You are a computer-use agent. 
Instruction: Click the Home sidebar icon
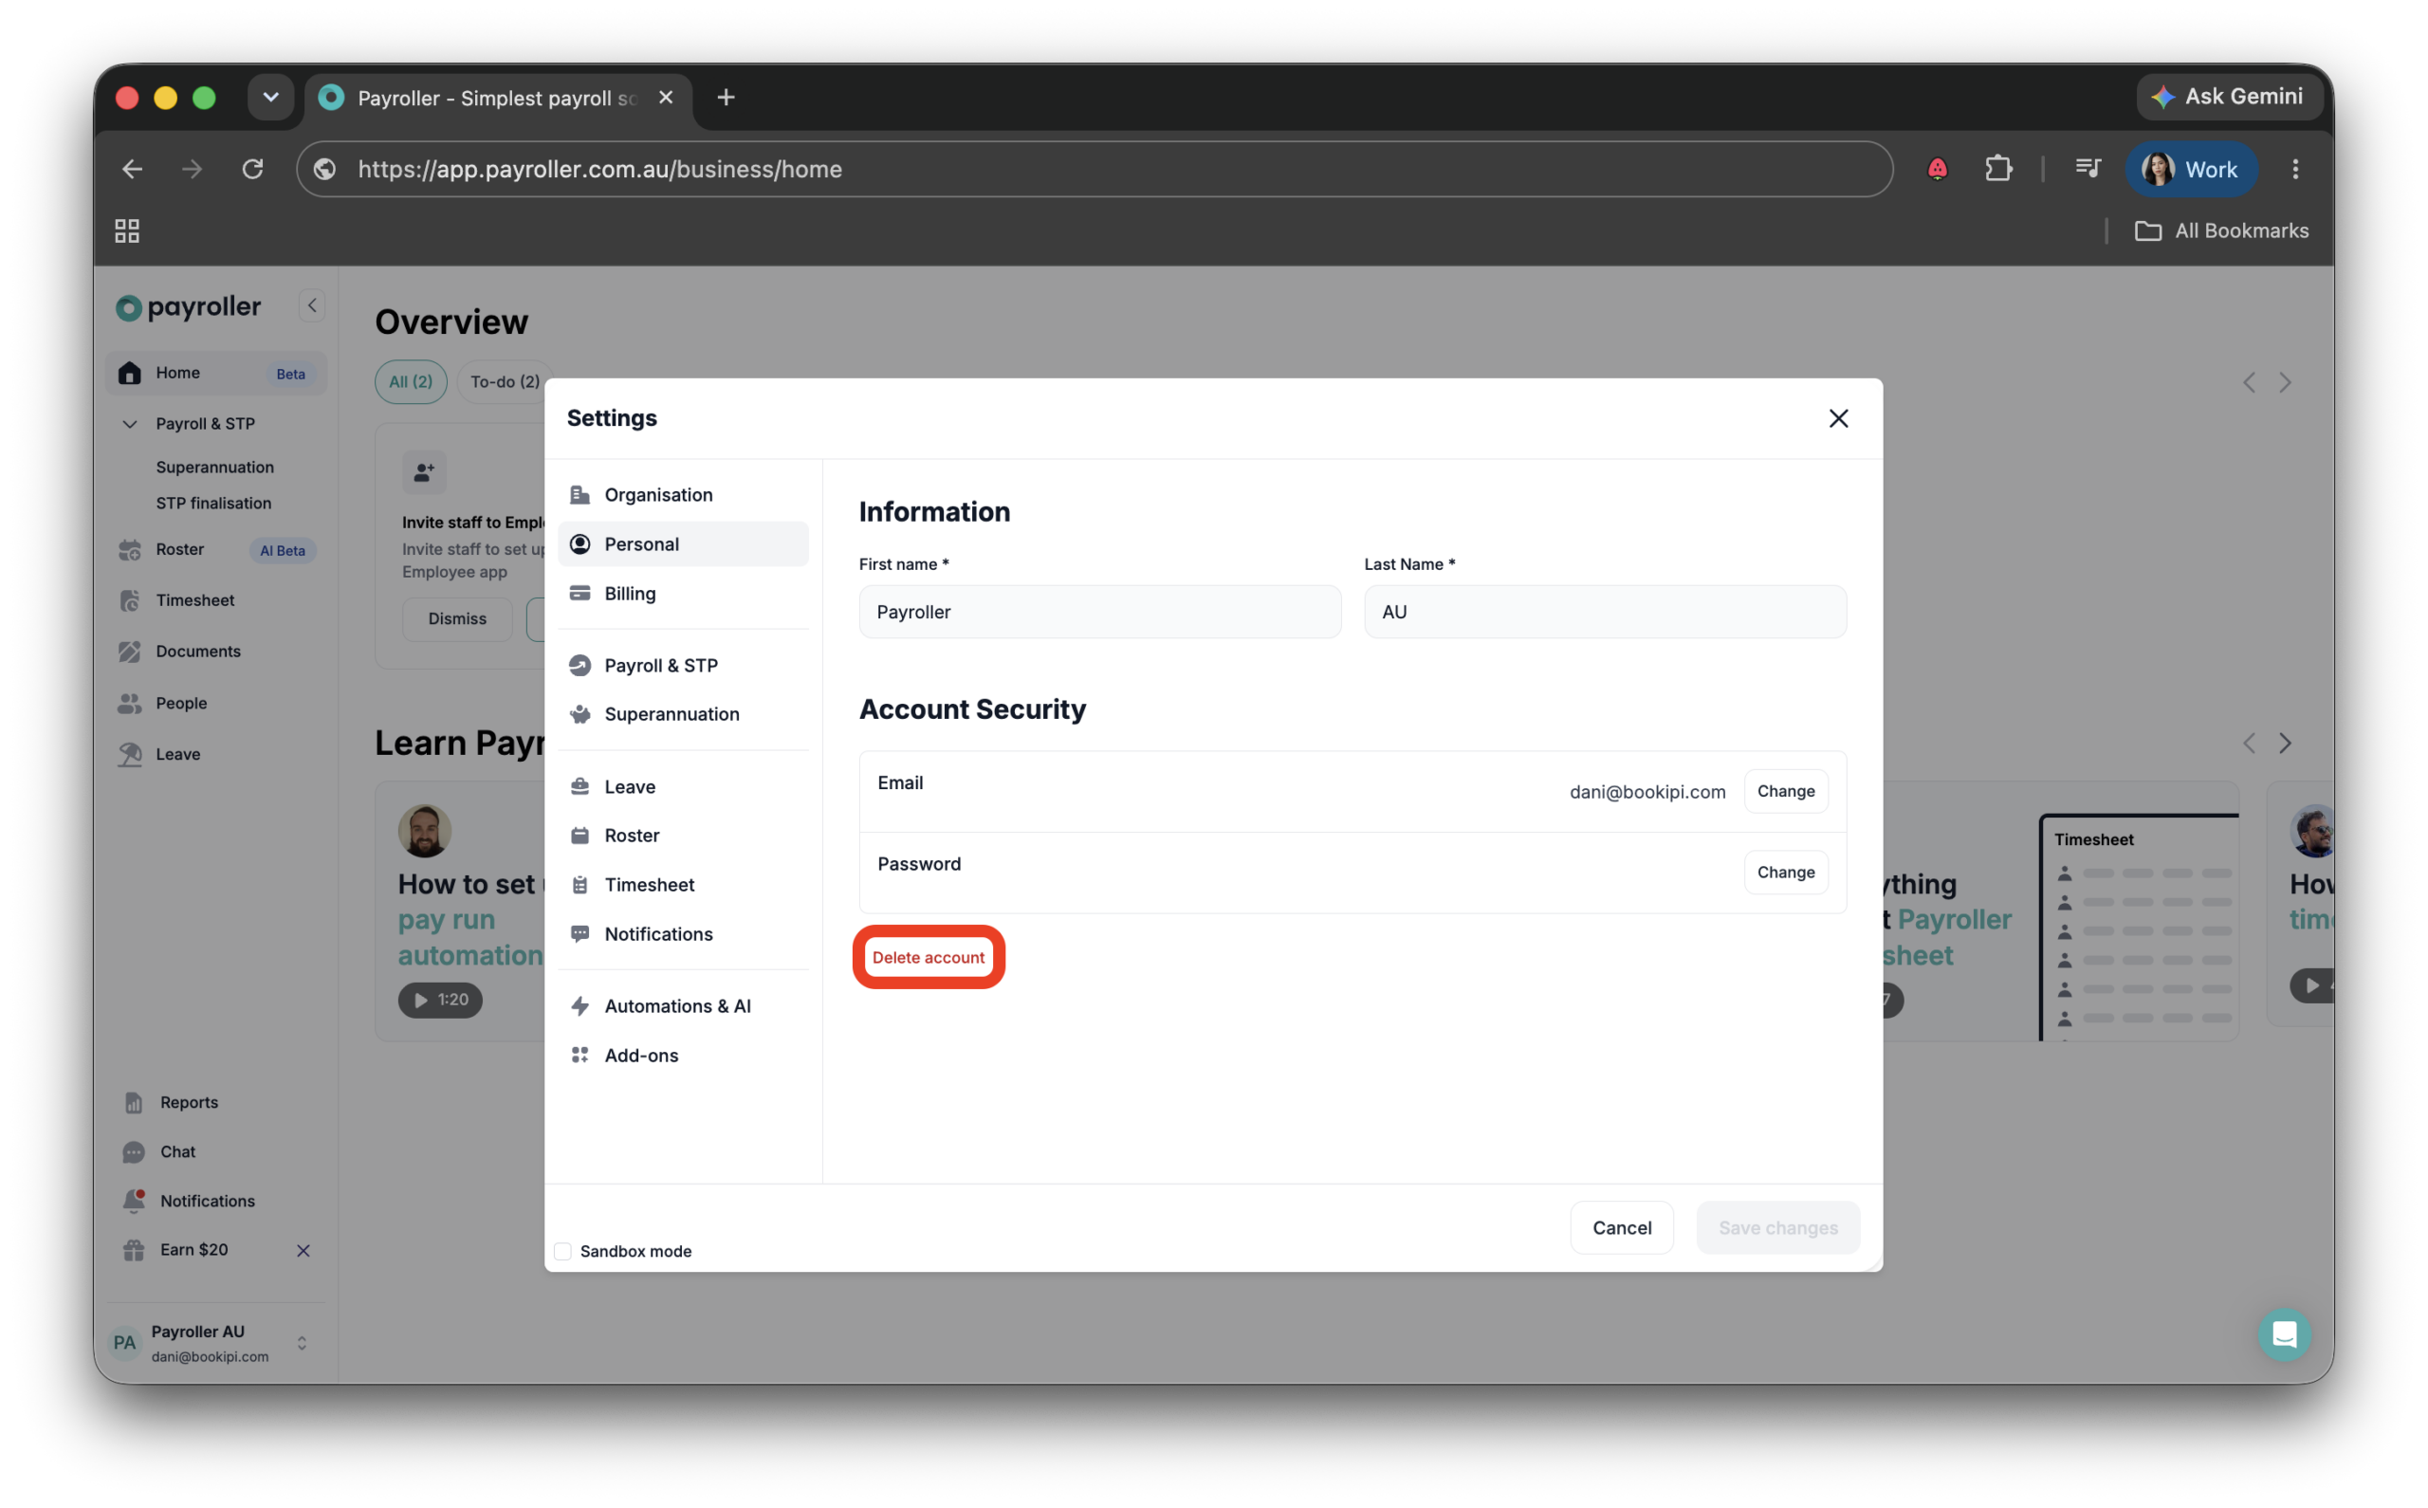[130, 373]
